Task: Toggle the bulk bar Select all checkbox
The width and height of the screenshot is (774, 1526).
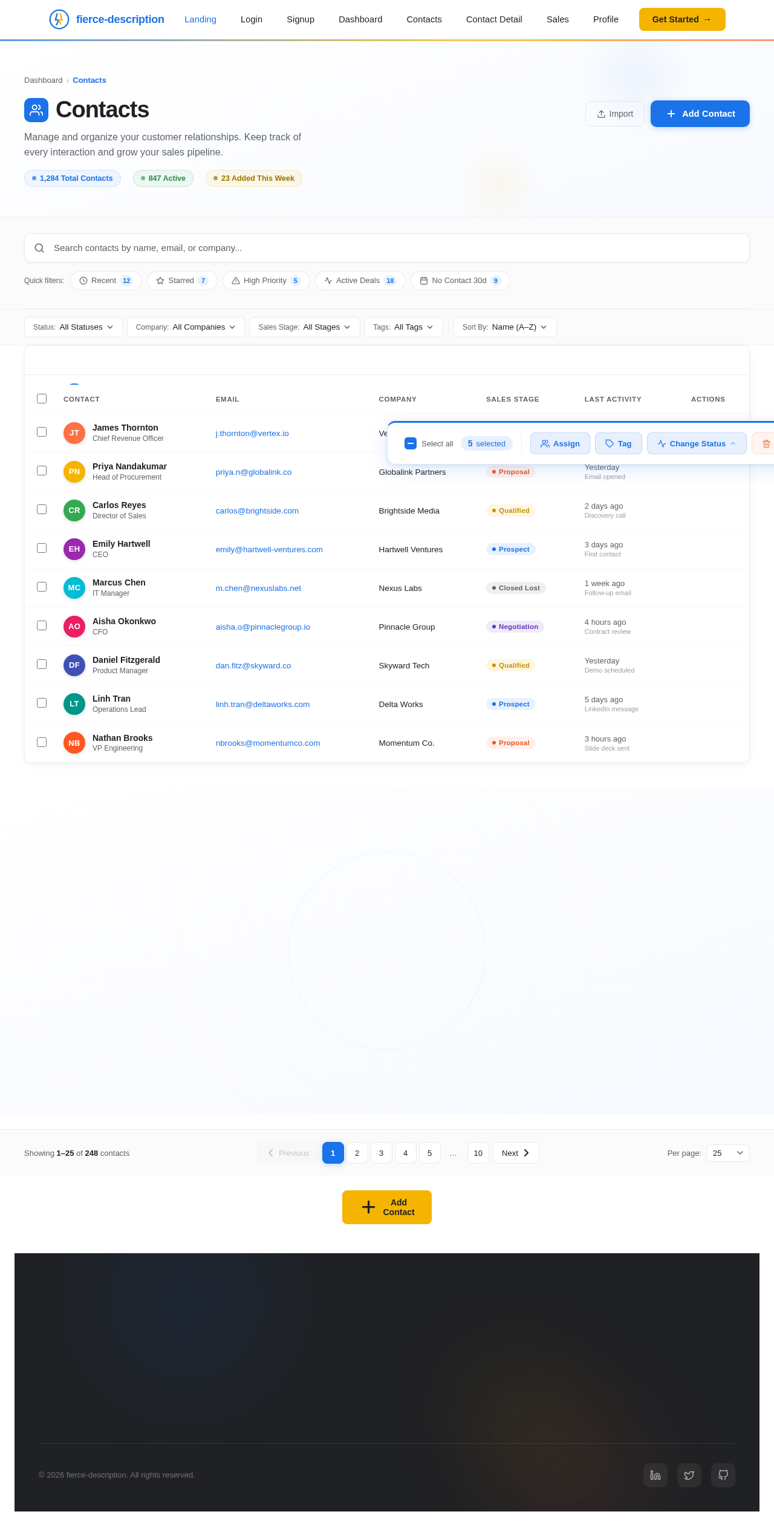Action: click(x=411, y=443)
